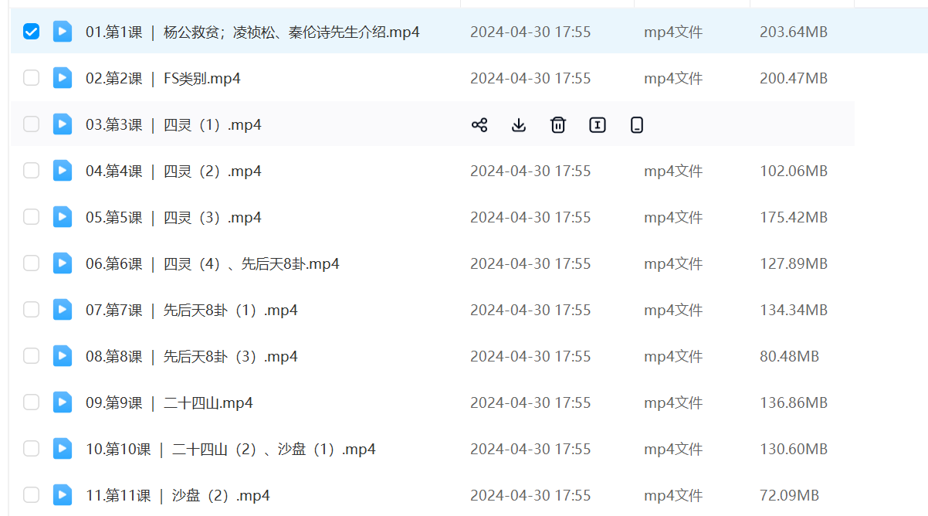Viewport: 928px width, 516px height.
Task: Download the 03.第3课 四灵（1）video
Action: point(519,125)
